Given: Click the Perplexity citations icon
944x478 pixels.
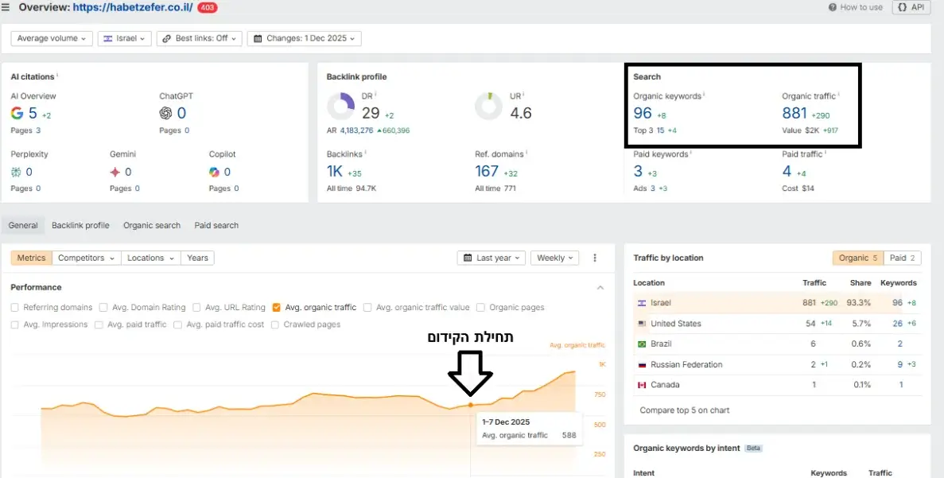Looking at the screenshot, I should 17,172.
